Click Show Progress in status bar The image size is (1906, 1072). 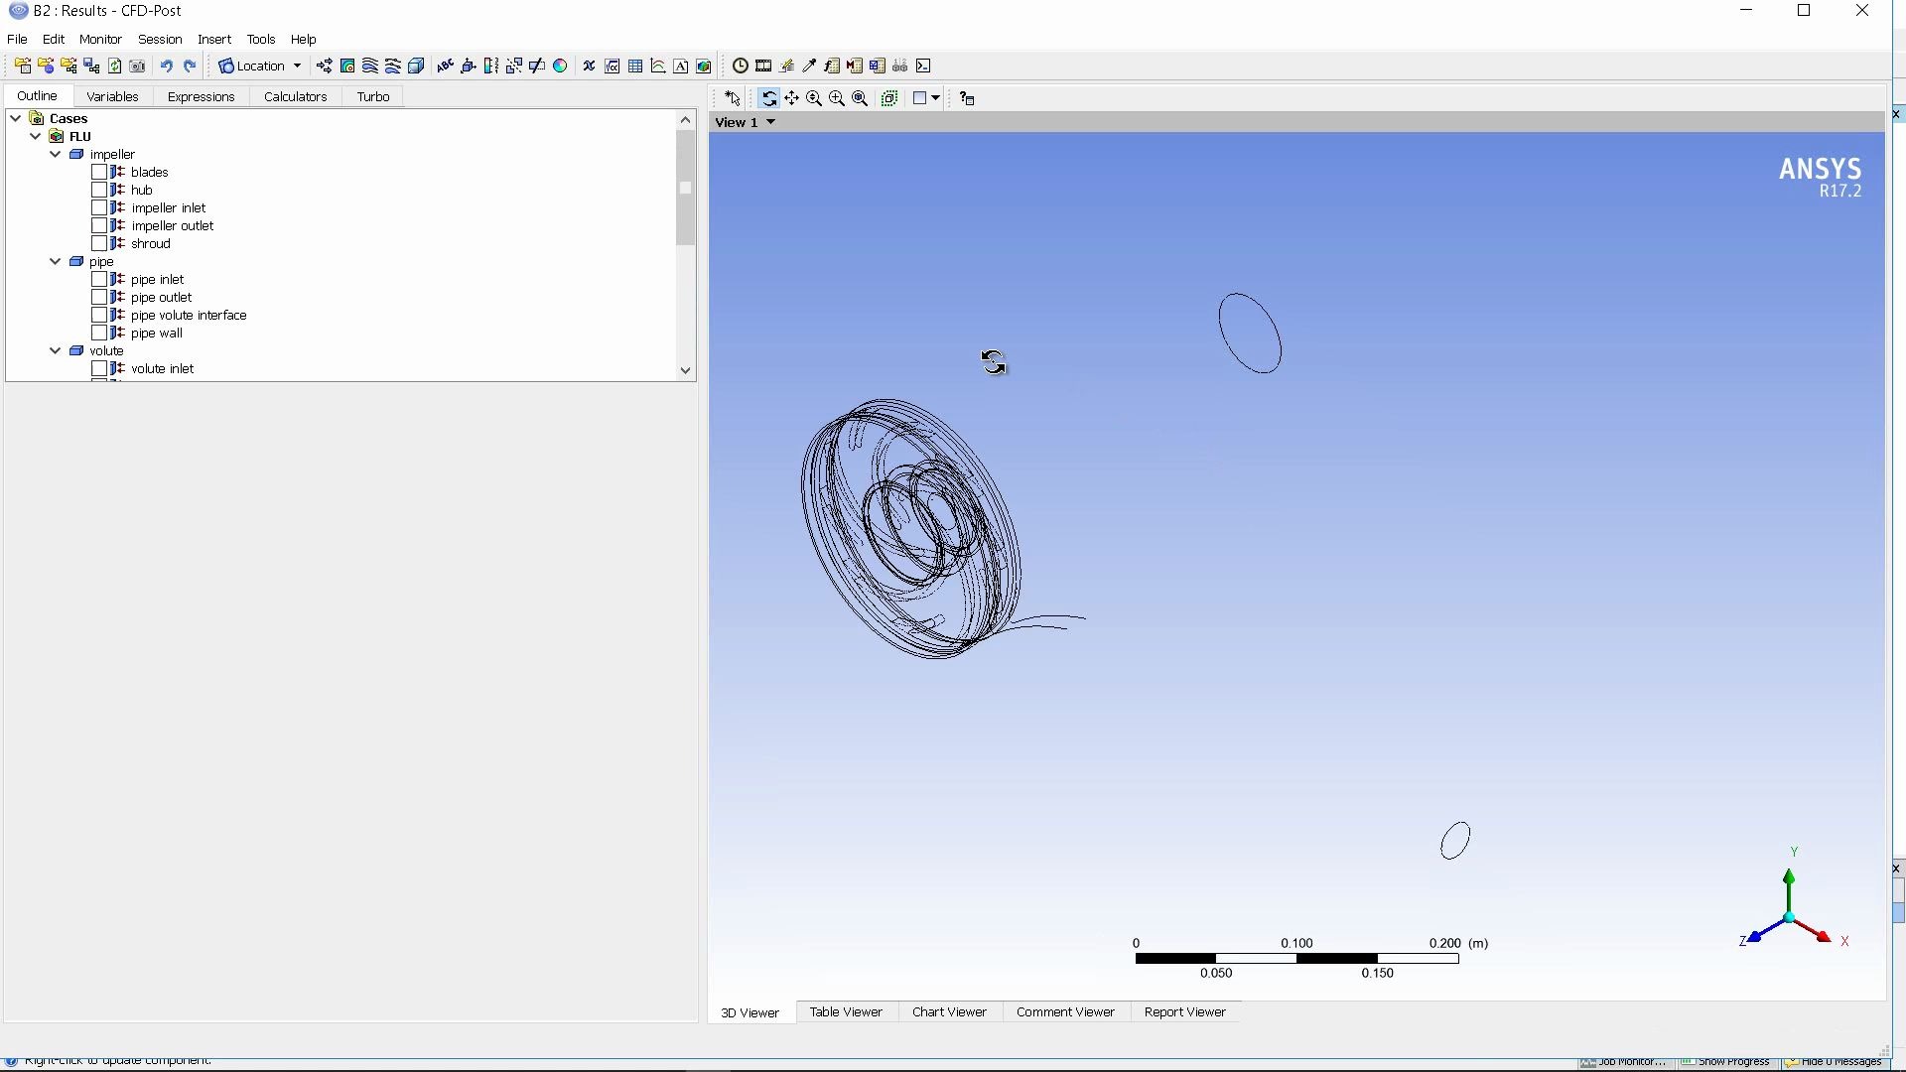point(1728,1062)
